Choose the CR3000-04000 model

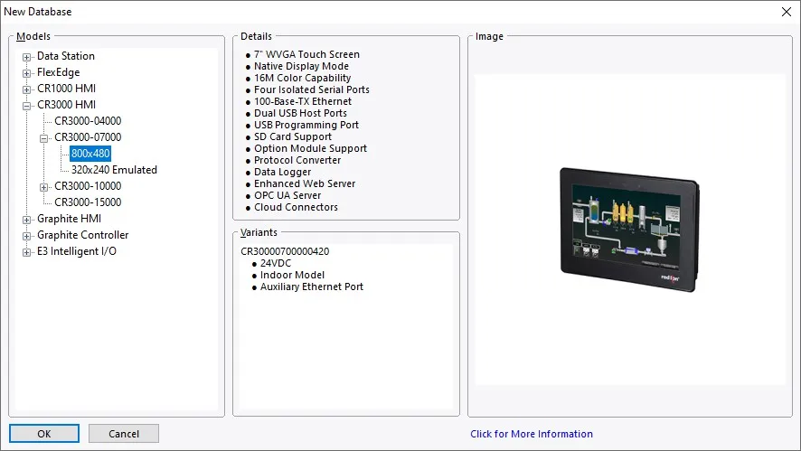coord(88,121)
